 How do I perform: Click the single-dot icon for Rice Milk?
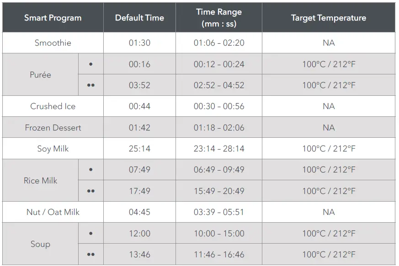tap(90, 170)
